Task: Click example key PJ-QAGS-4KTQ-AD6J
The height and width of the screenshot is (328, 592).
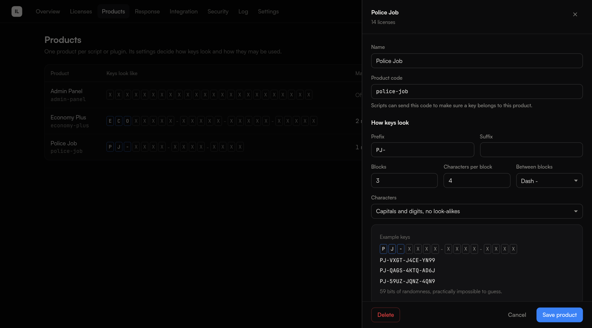Action: [407, 271]
